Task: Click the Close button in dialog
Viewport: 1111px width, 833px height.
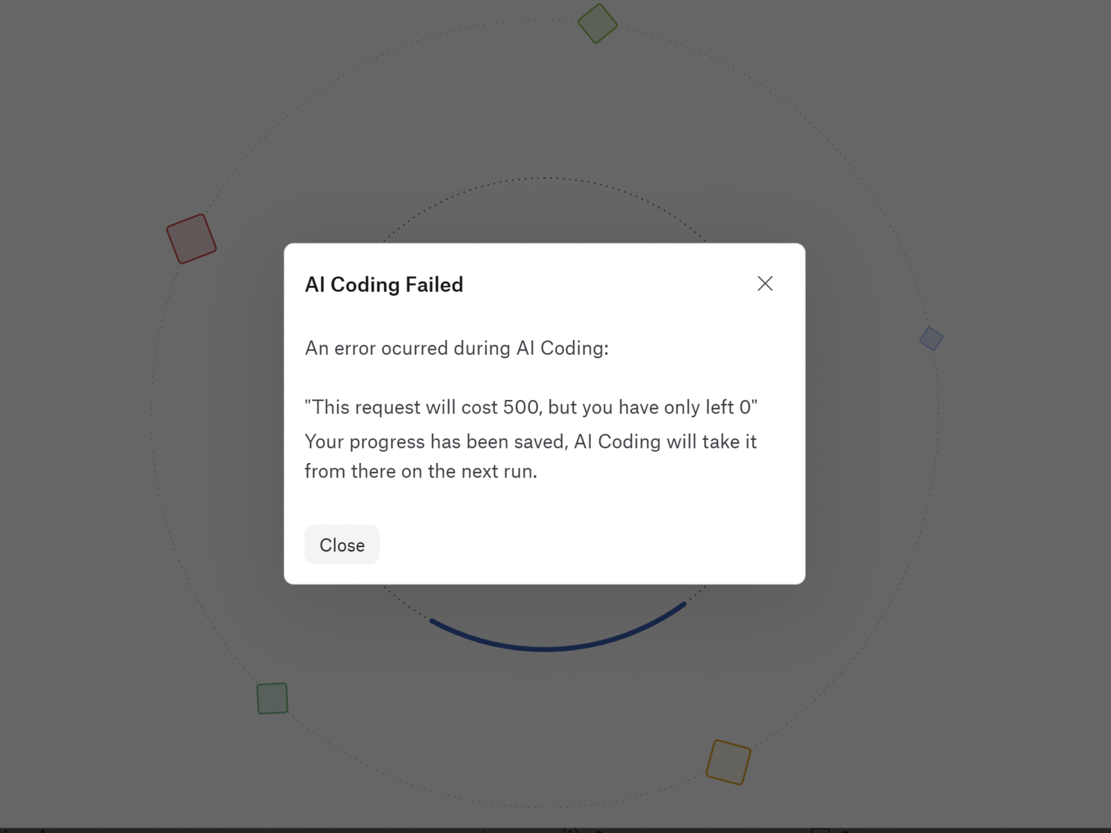Action: tap(342, 545)
